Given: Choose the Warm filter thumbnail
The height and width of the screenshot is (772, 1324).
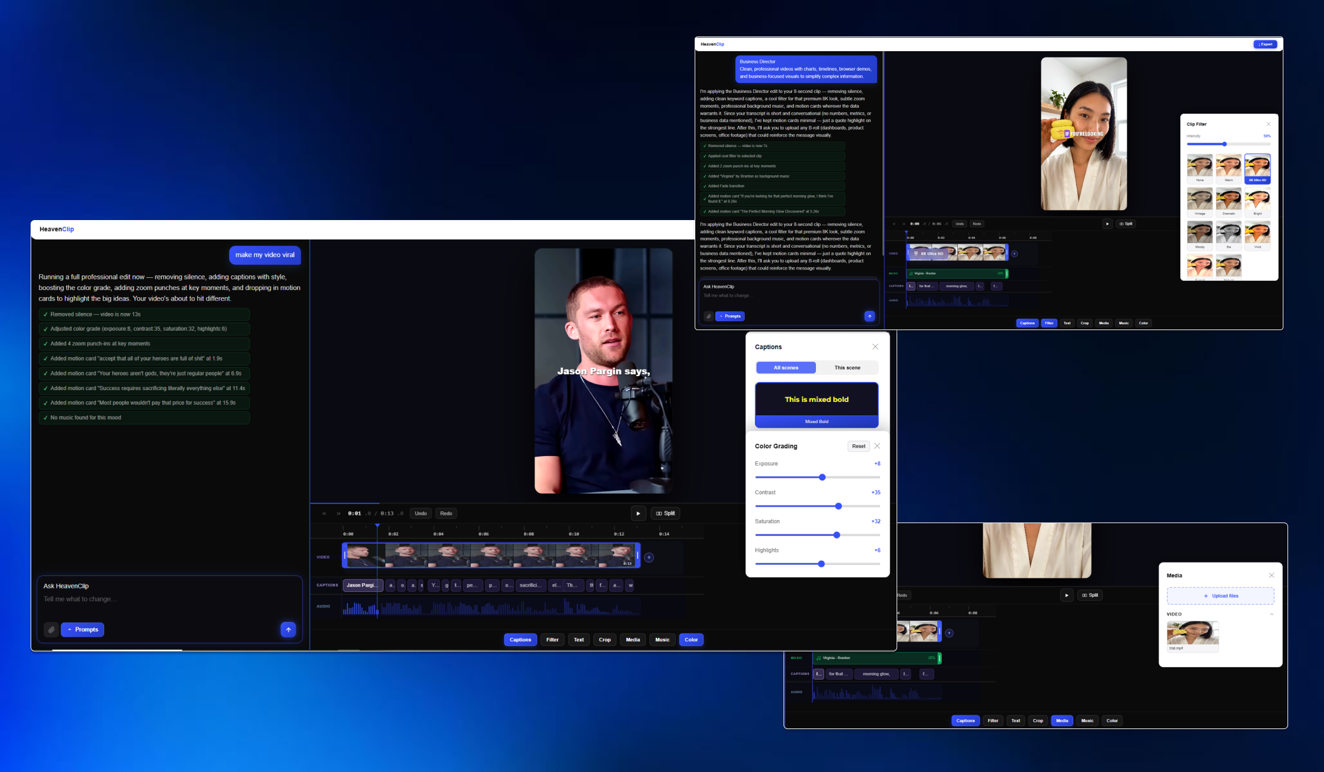Looking at the screenshot, I should (x=1229, y=168).
